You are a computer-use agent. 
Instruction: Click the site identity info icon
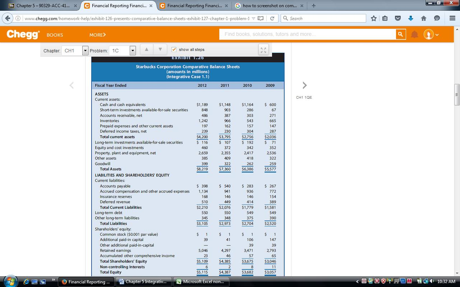[19, 18]
